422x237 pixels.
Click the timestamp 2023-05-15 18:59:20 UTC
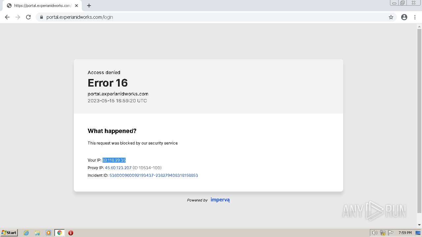coord(117,101)
